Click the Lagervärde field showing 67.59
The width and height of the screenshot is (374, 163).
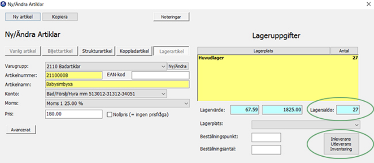click(245, 110)
